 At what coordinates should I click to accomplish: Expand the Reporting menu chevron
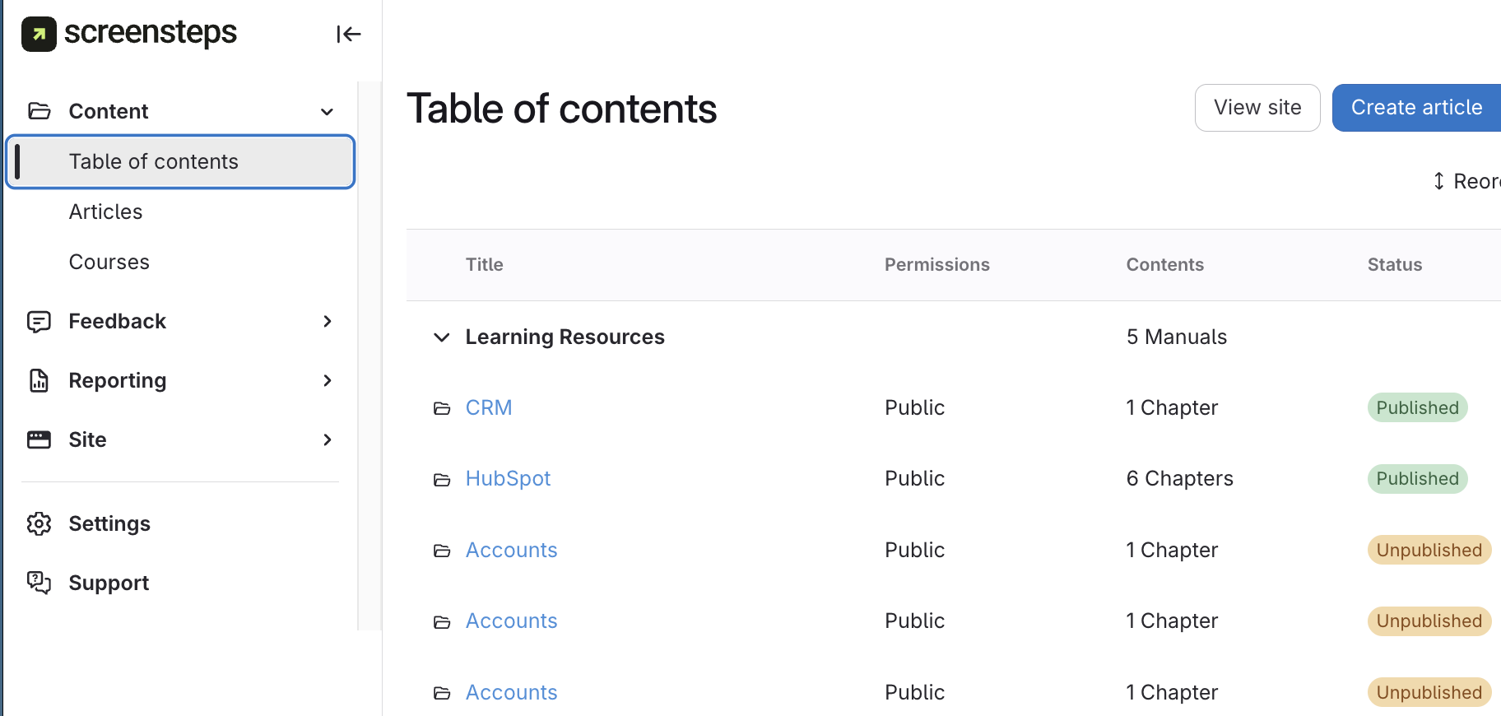(327, 380)
